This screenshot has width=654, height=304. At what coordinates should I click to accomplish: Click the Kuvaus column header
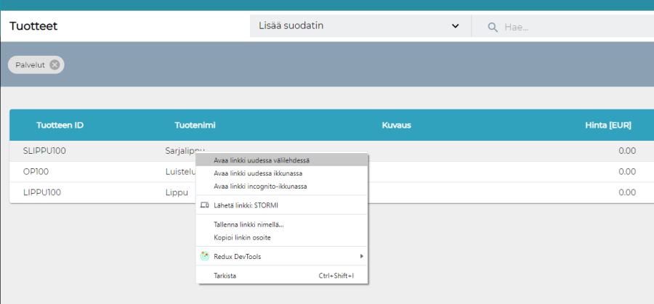pos(396,125)
